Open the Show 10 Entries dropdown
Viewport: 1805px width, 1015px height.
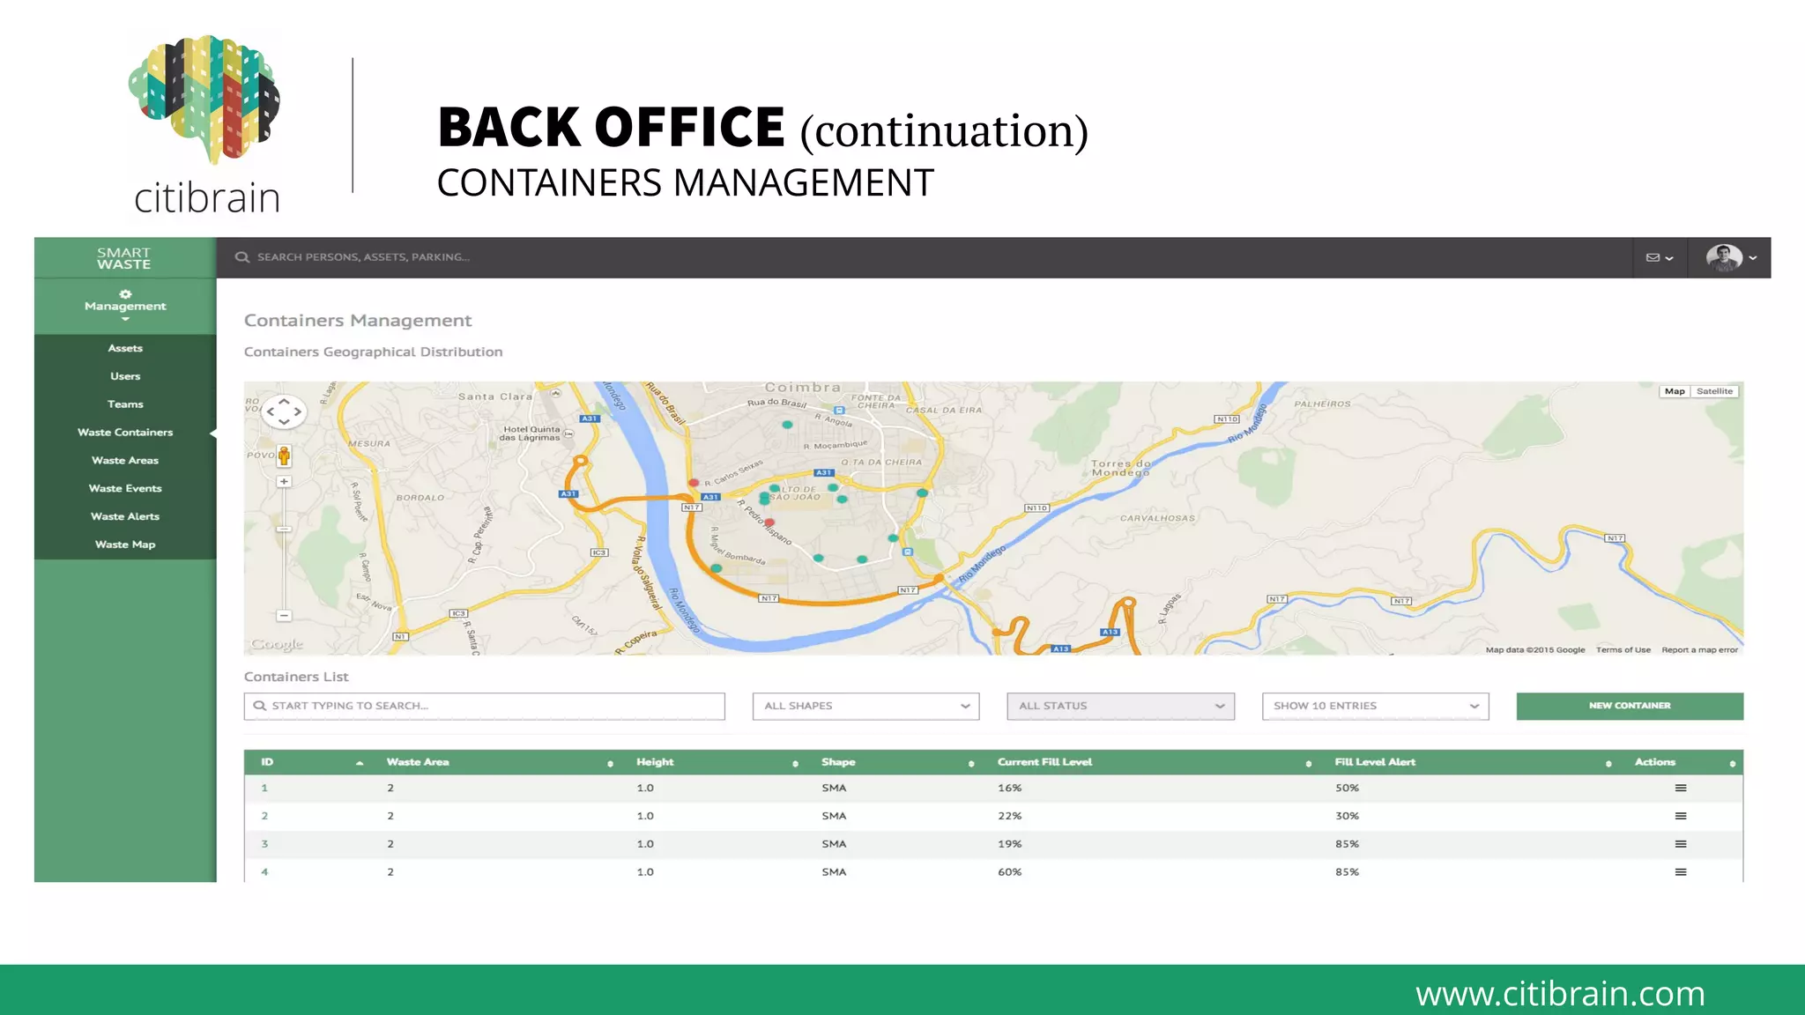click(x=1375, y=706)
